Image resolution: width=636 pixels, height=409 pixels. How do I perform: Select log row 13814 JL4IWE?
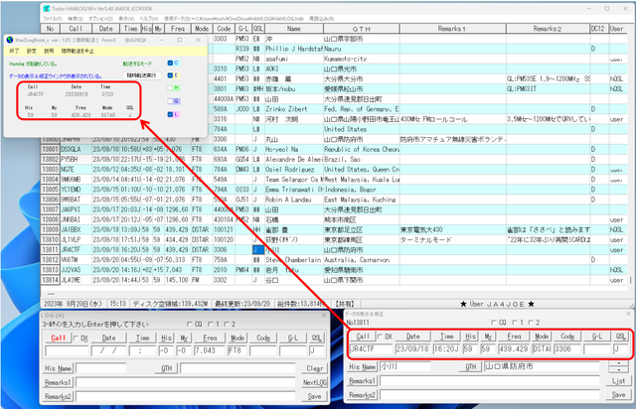pos(336,280)
